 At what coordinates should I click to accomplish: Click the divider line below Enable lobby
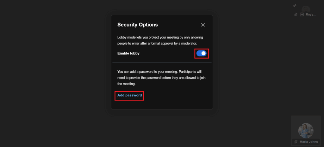pos(162,62)
